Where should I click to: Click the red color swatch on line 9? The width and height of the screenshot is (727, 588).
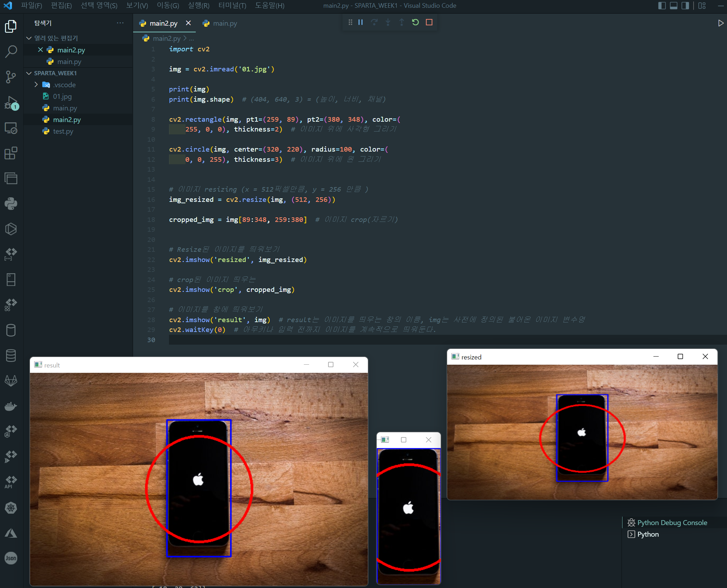pyautogui.click(x=176, y=129)
